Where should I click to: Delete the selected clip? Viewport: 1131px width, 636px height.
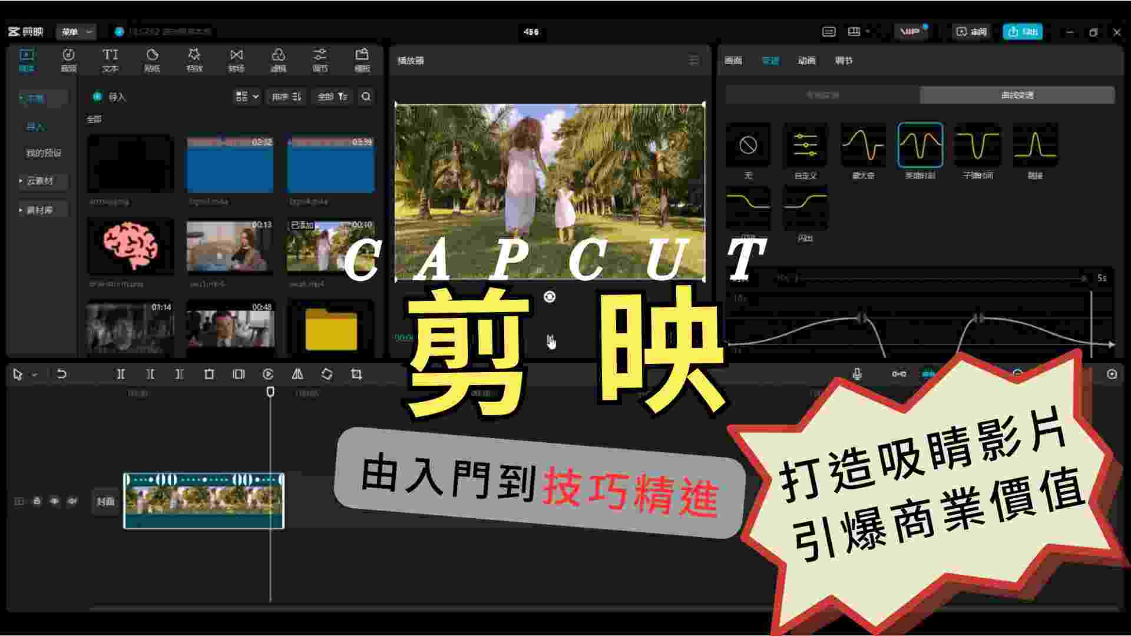click(209, 374)
